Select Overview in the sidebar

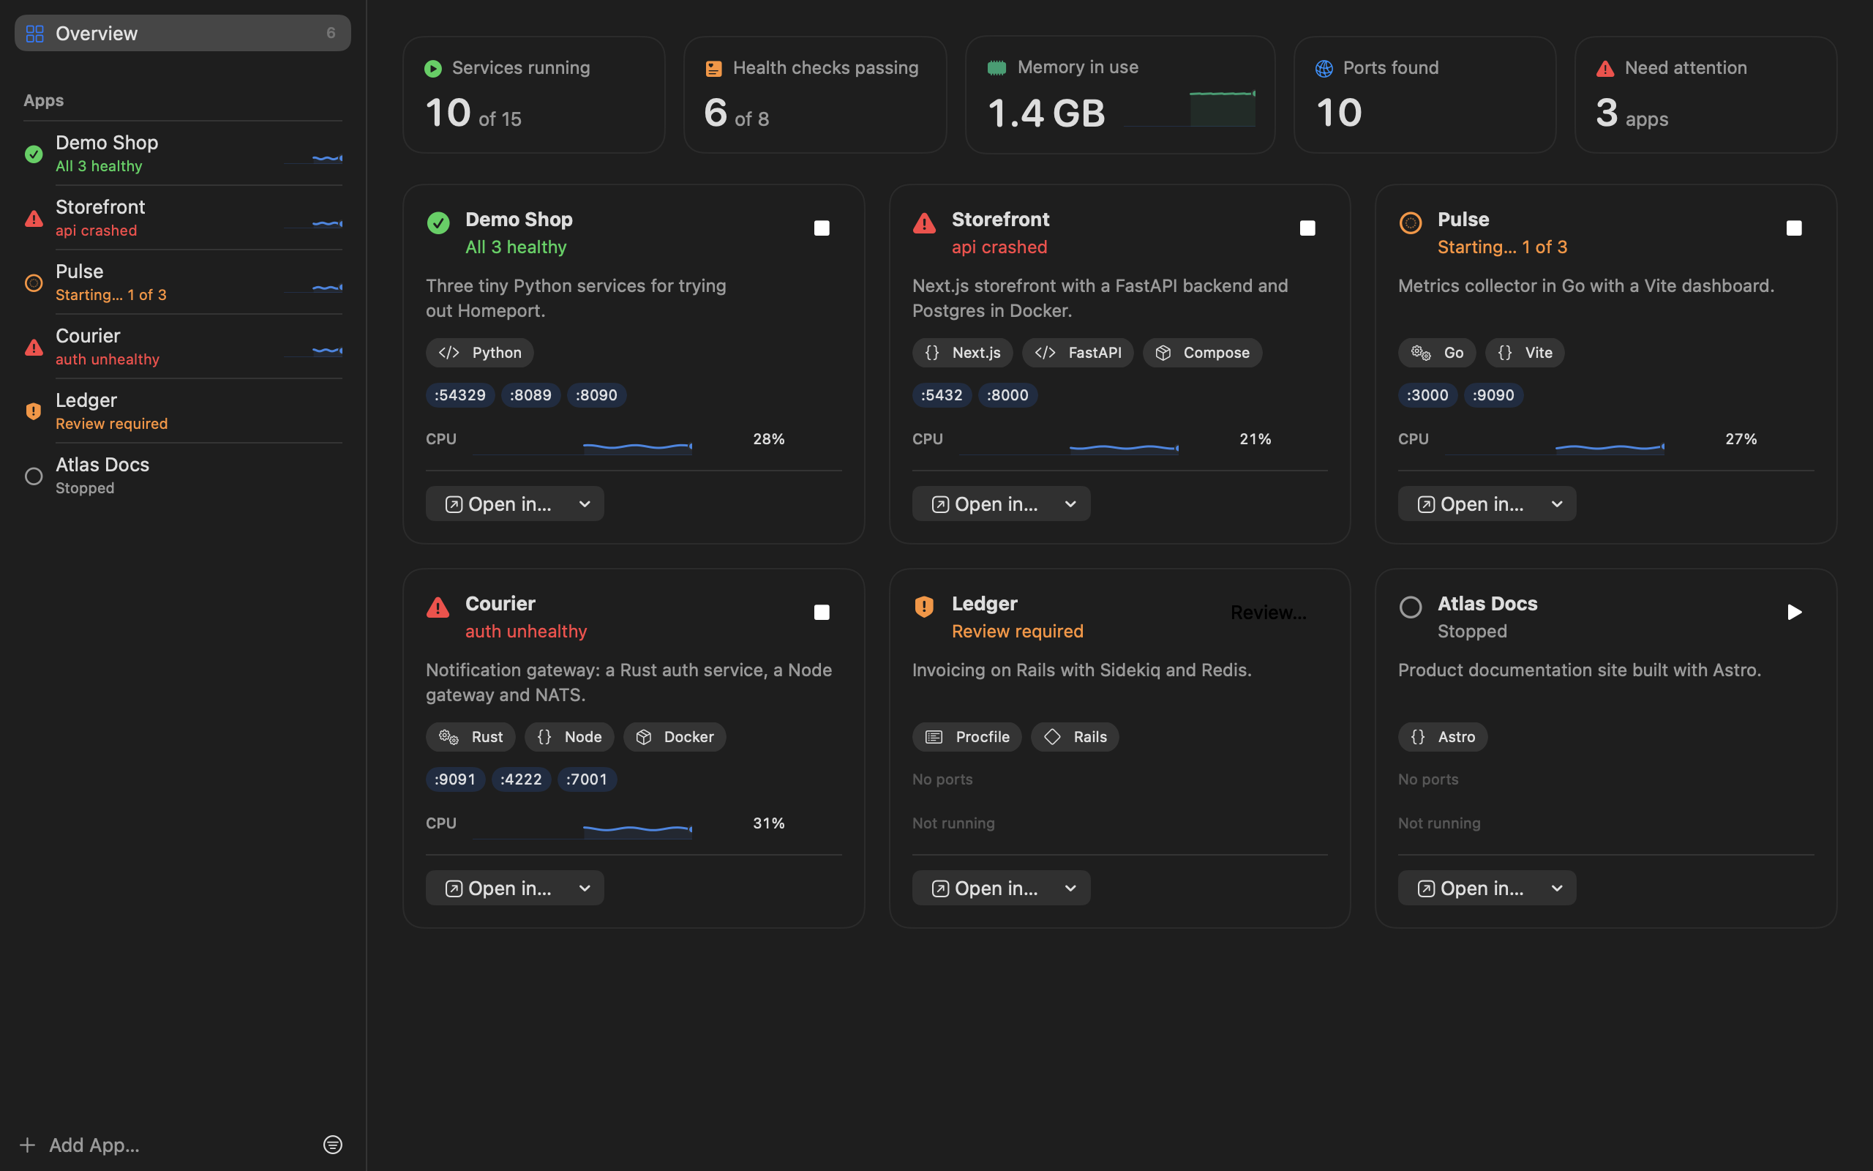183,34
